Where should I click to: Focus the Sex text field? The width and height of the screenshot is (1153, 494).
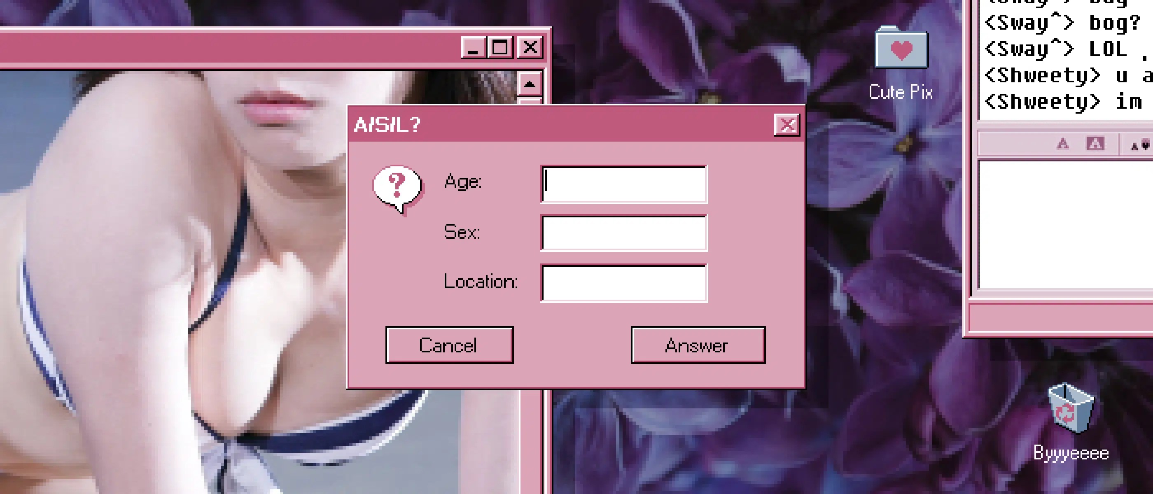(x=624, y=233)
